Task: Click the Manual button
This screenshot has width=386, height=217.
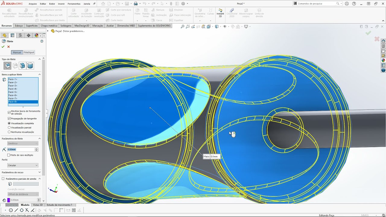Action: [x=17, y=52]
